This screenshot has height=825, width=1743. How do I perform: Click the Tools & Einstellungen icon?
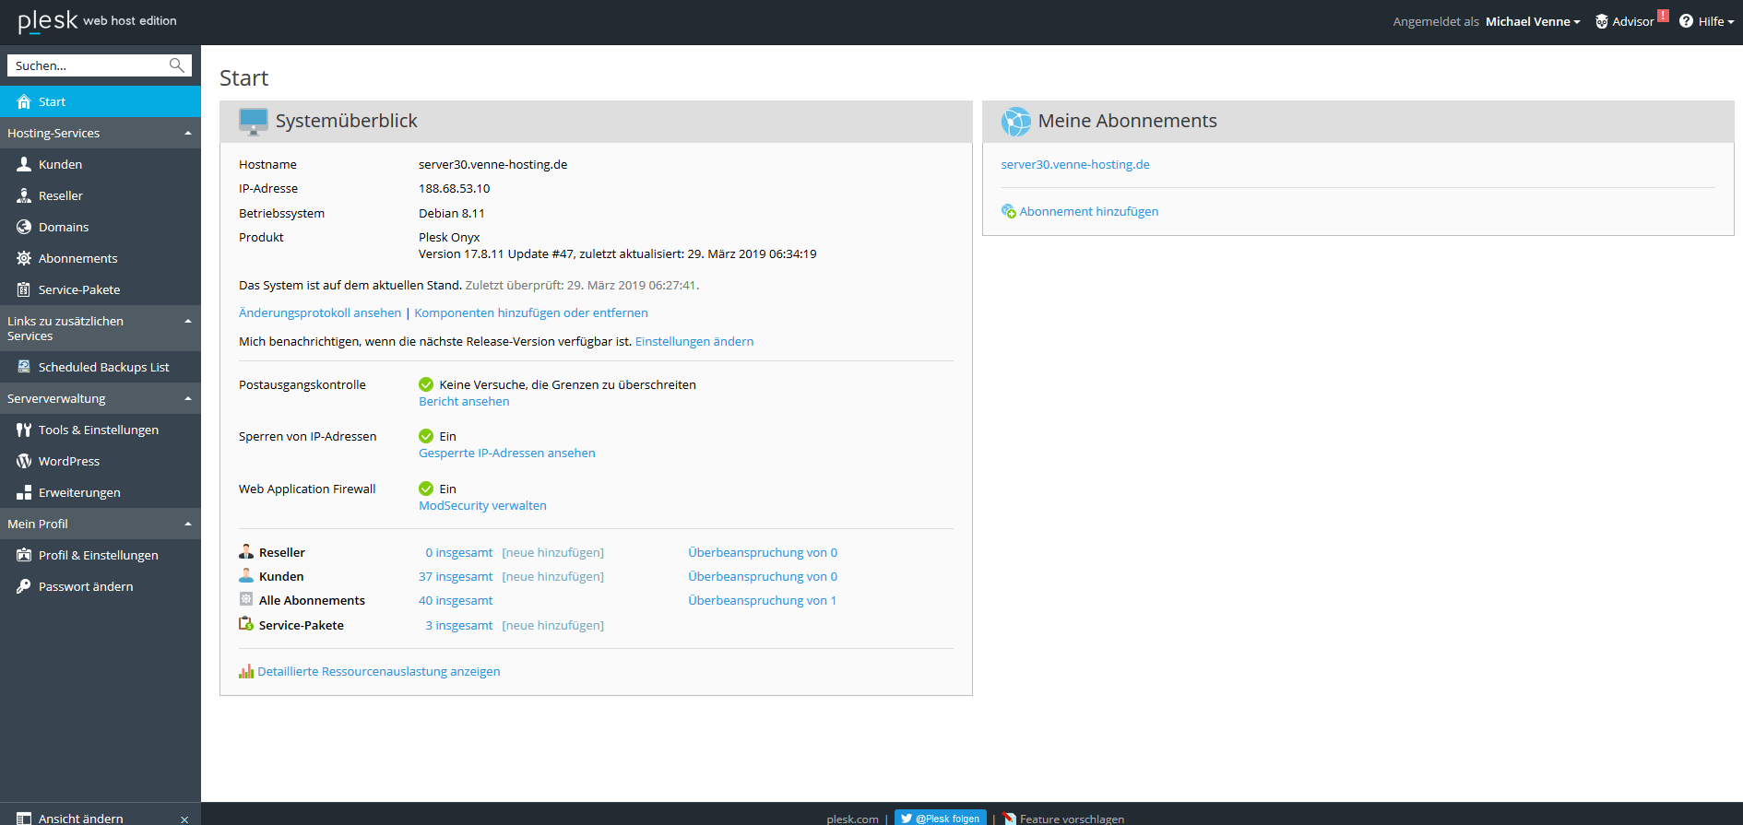24,430
